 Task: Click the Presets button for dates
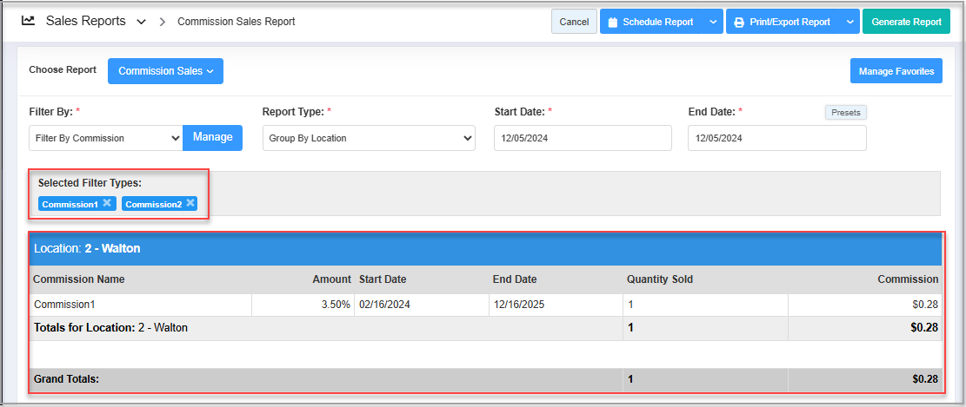click(845, 113)
